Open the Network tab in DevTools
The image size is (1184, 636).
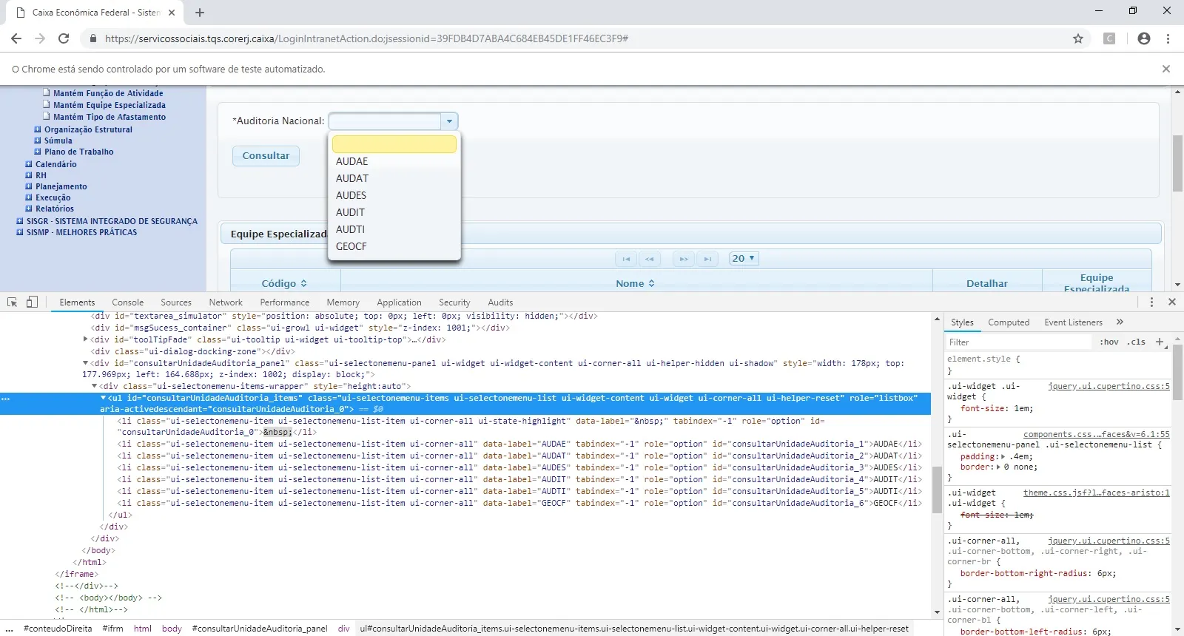coord(226,302)
